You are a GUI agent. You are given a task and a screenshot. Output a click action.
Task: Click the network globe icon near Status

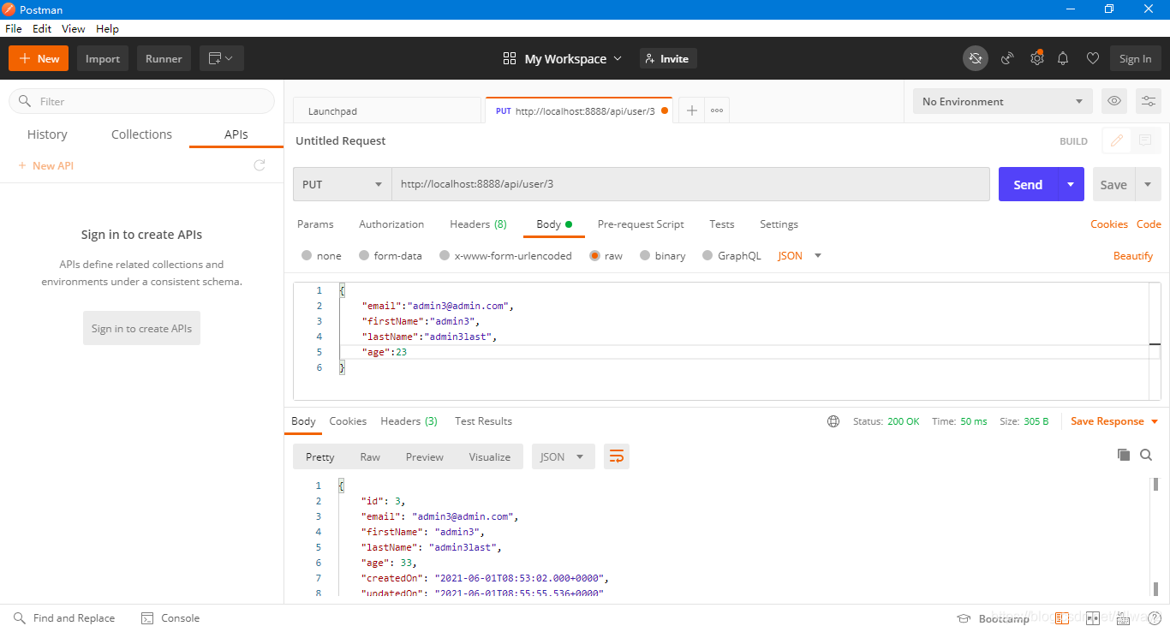(833, 421)
